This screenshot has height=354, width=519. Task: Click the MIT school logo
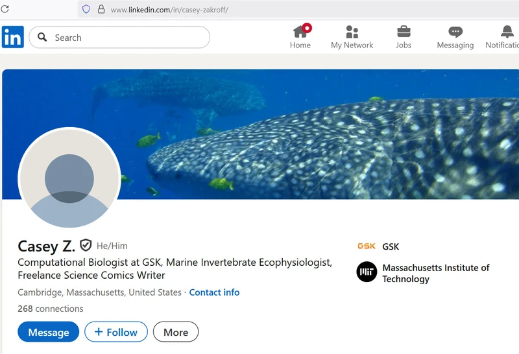pos(367,272)
